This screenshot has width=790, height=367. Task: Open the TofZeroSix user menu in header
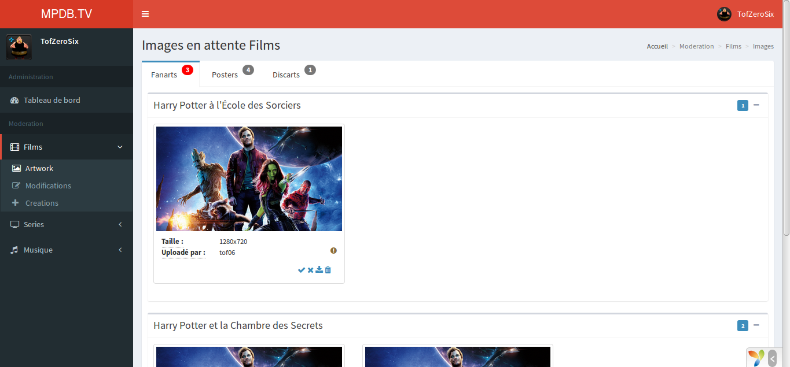click(745, 14)
